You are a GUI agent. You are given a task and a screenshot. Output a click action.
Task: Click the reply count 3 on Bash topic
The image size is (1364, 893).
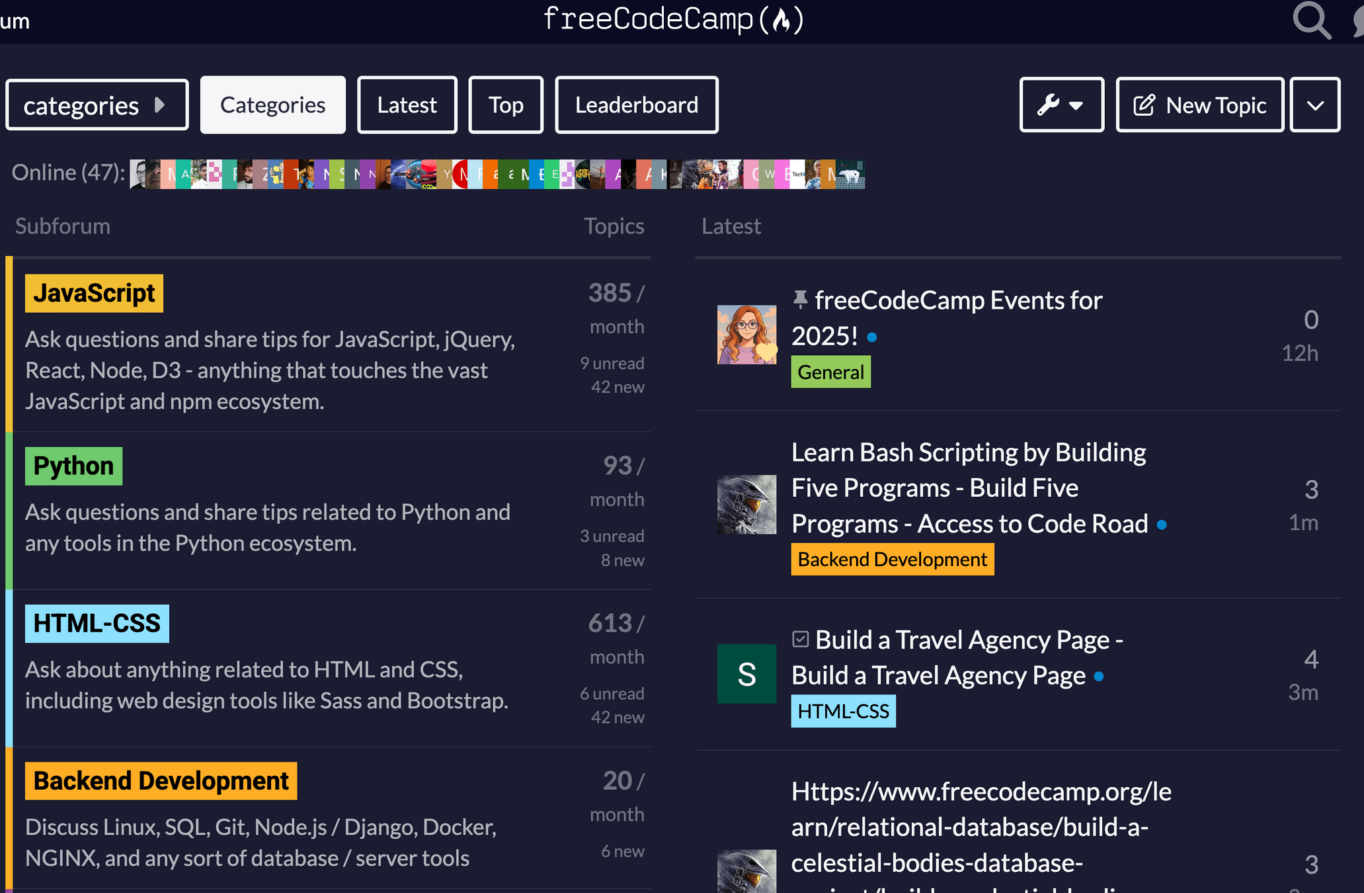coord(1311,489)
